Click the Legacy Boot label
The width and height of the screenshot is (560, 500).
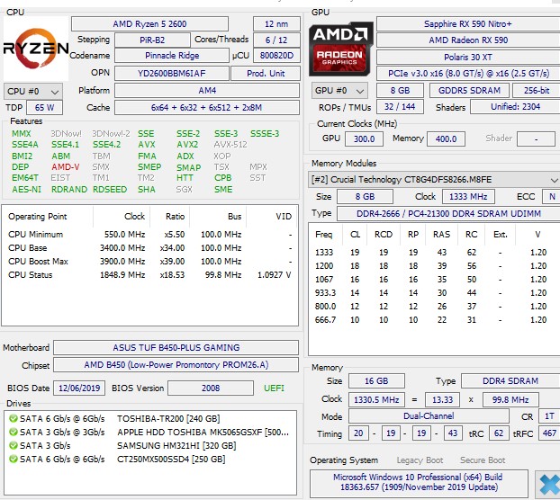[420, 460]
